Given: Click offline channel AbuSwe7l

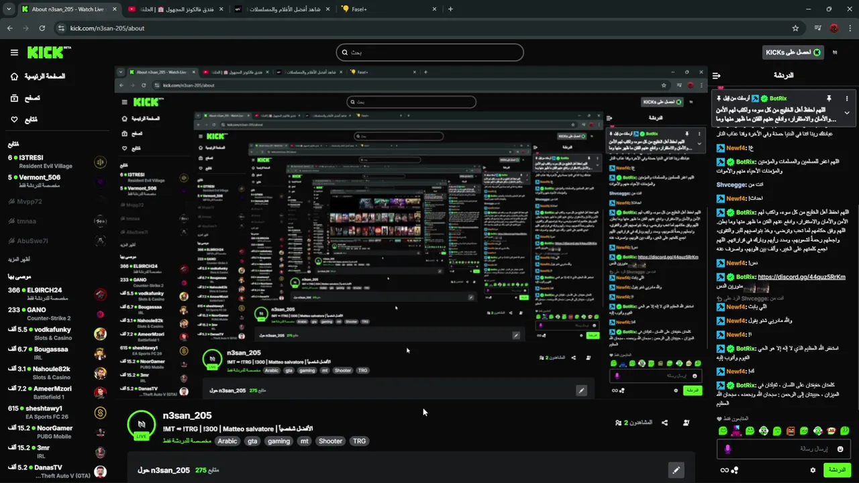Looking at the screenshot, I should [x=57, y=240].
